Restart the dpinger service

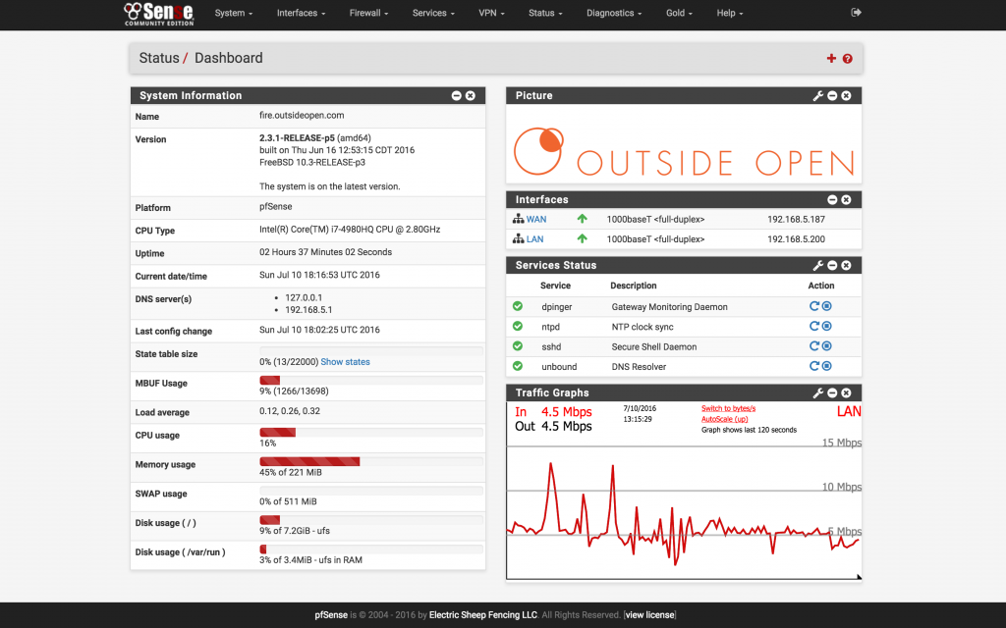(x=814, y=306)
